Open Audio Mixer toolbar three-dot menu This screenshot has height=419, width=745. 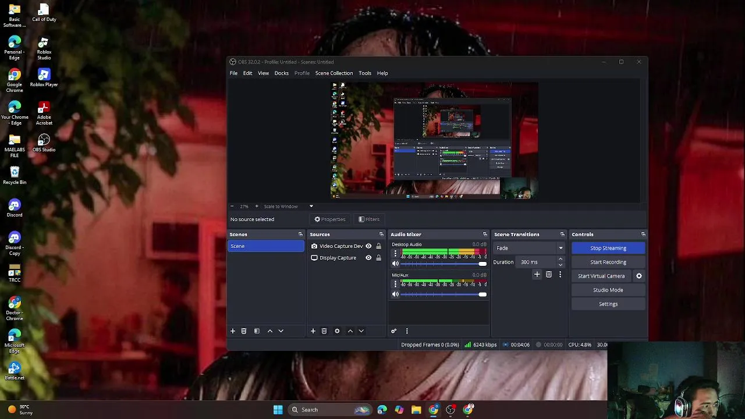[407, 331]
